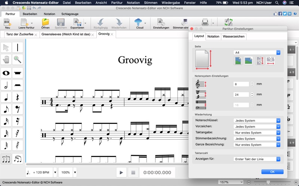The width and height of the screenshot is (299, 186).
Task: Click the thumbs-up like icon
Action: coord(275,14)
